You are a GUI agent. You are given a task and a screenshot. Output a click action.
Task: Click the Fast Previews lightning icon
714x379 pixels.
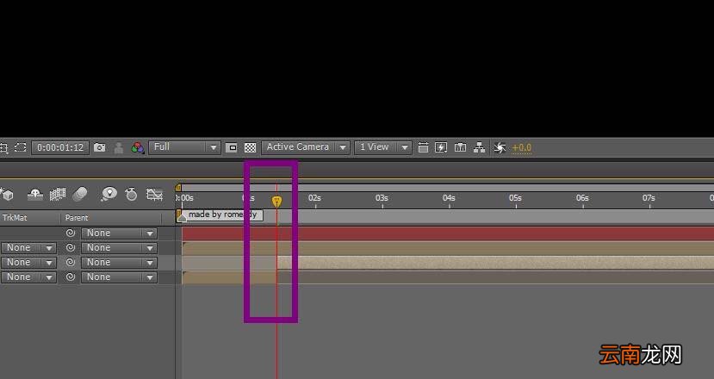click(x=441, y=147)
